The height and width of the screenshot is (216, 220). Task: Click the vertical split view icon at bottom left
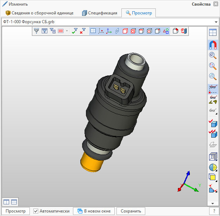point(6,202)
